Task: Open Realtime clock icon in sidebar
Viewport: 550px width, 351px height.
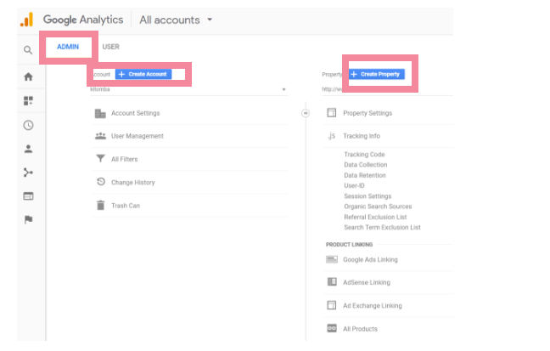Action: tap(28, 125)
